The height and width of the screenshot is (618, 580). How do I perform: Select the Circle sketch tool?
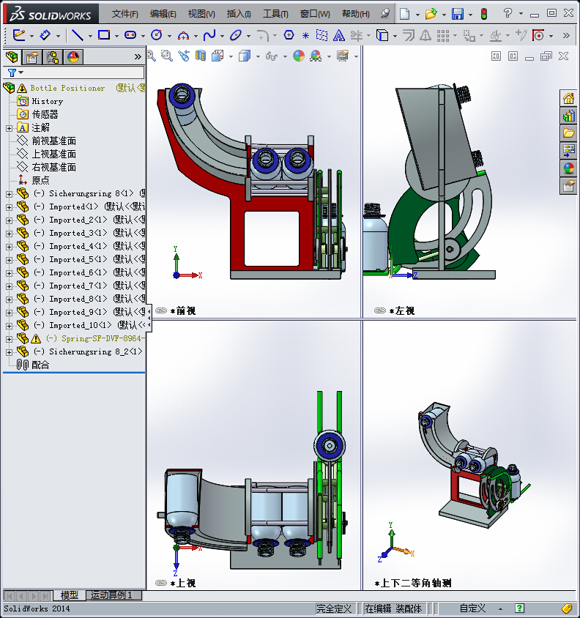[x=157, y=35]
